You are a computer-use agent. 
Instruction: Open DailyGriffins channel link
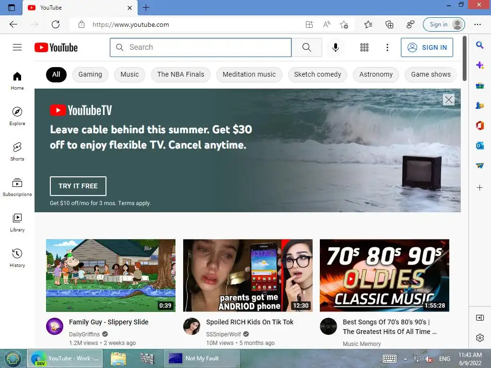(x=84, y=334)
